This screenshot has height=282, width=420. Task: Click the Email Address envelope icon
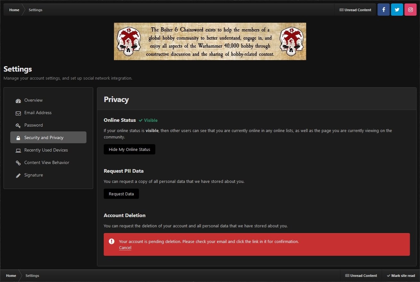[18, 113]
